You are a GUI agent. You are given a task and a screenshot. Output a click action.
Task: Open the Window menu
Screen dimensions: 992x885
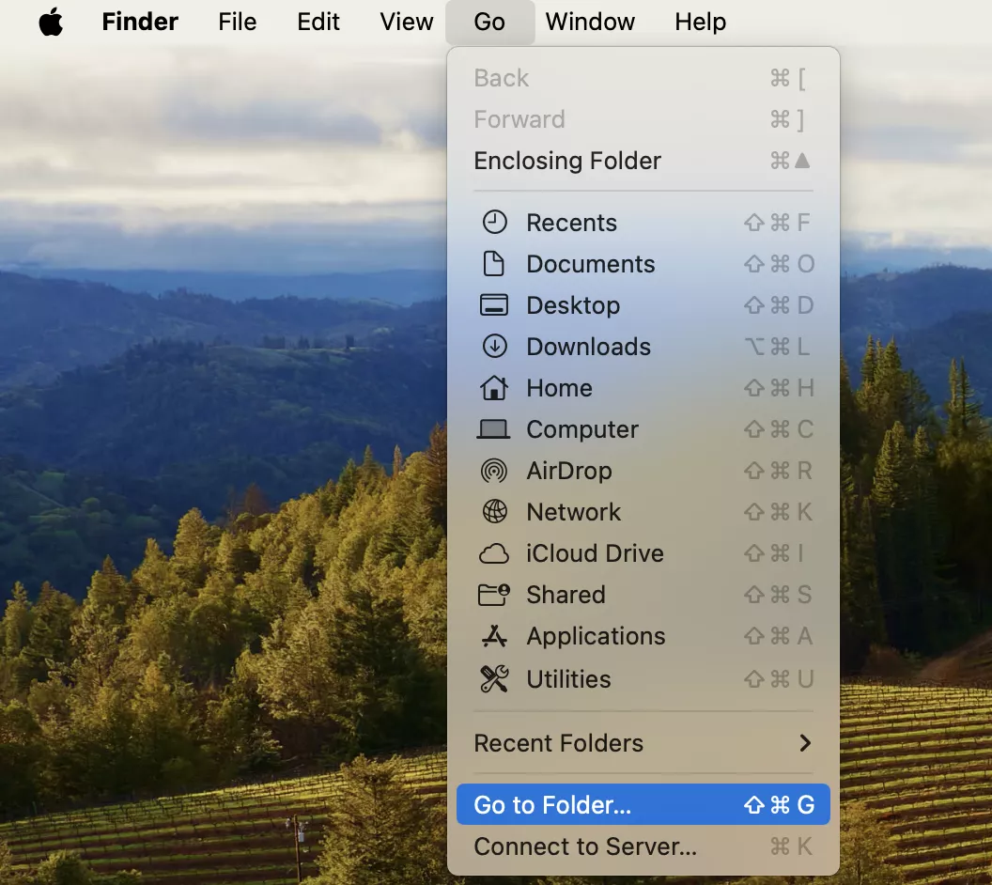590,22
